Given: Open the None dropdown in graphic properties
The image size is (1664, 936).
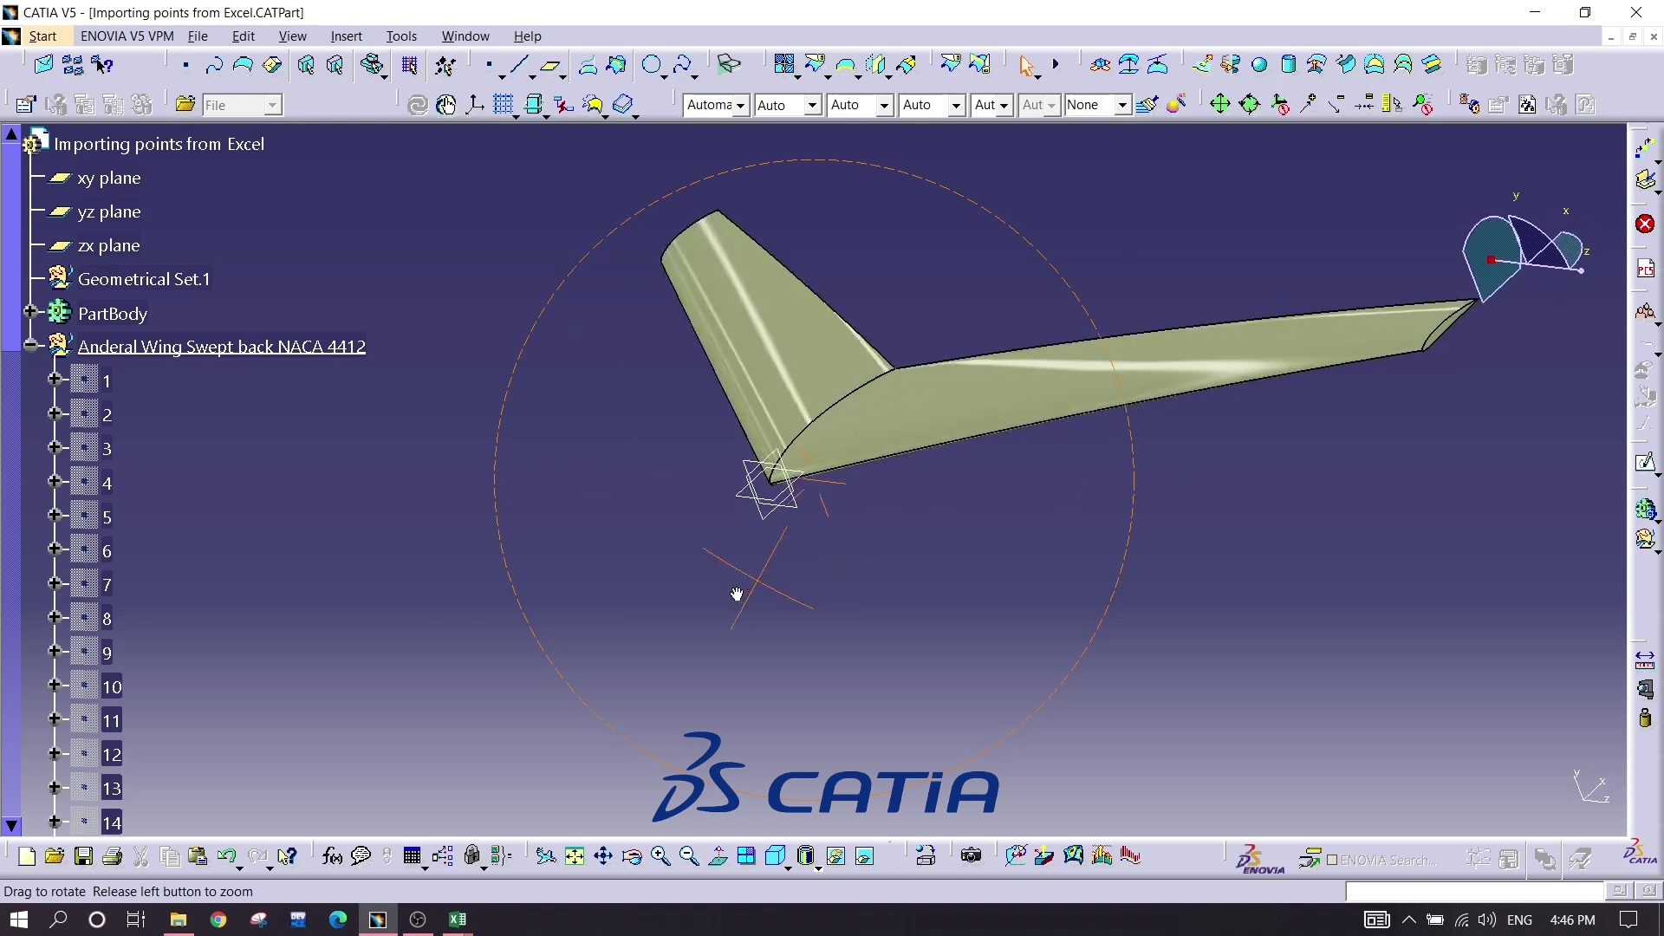Looking at the screenshot, I should (1121, 105).
